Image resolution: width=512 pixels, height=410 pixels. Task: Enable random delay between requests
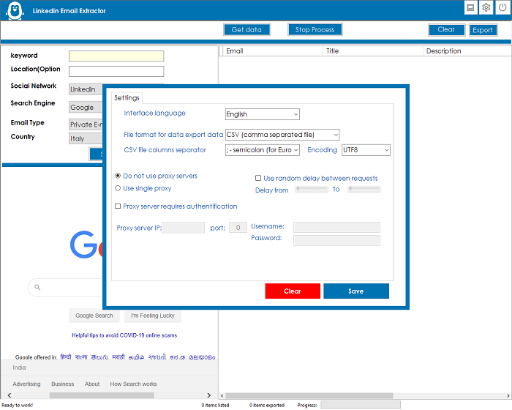click(x=258, y=178)
